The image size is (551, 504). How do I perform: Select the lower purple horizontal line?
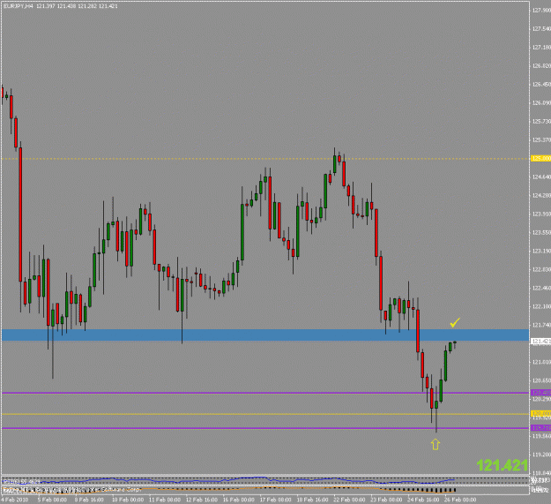click(265, 428)
